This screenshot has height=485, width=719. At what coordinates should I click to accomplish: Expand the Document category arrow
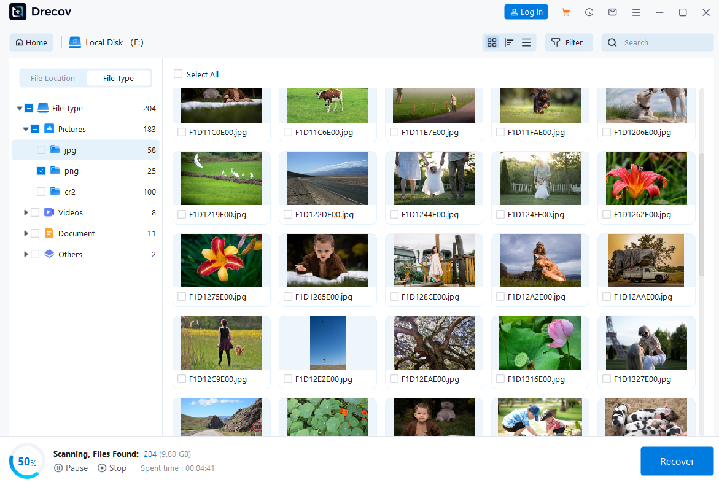[26, 233]
